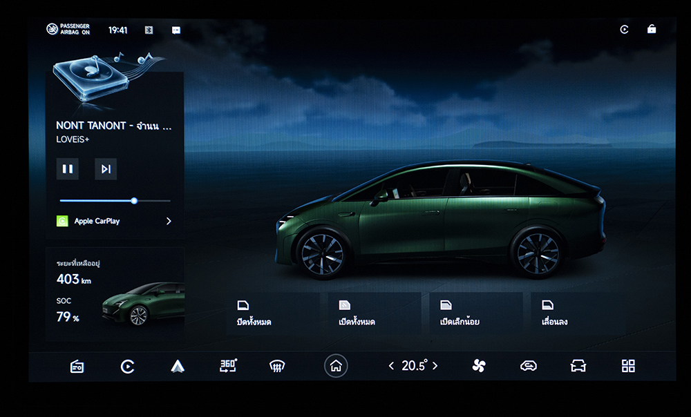Click the music progress slider
The image size is (691, 417).
click(115, 201)
